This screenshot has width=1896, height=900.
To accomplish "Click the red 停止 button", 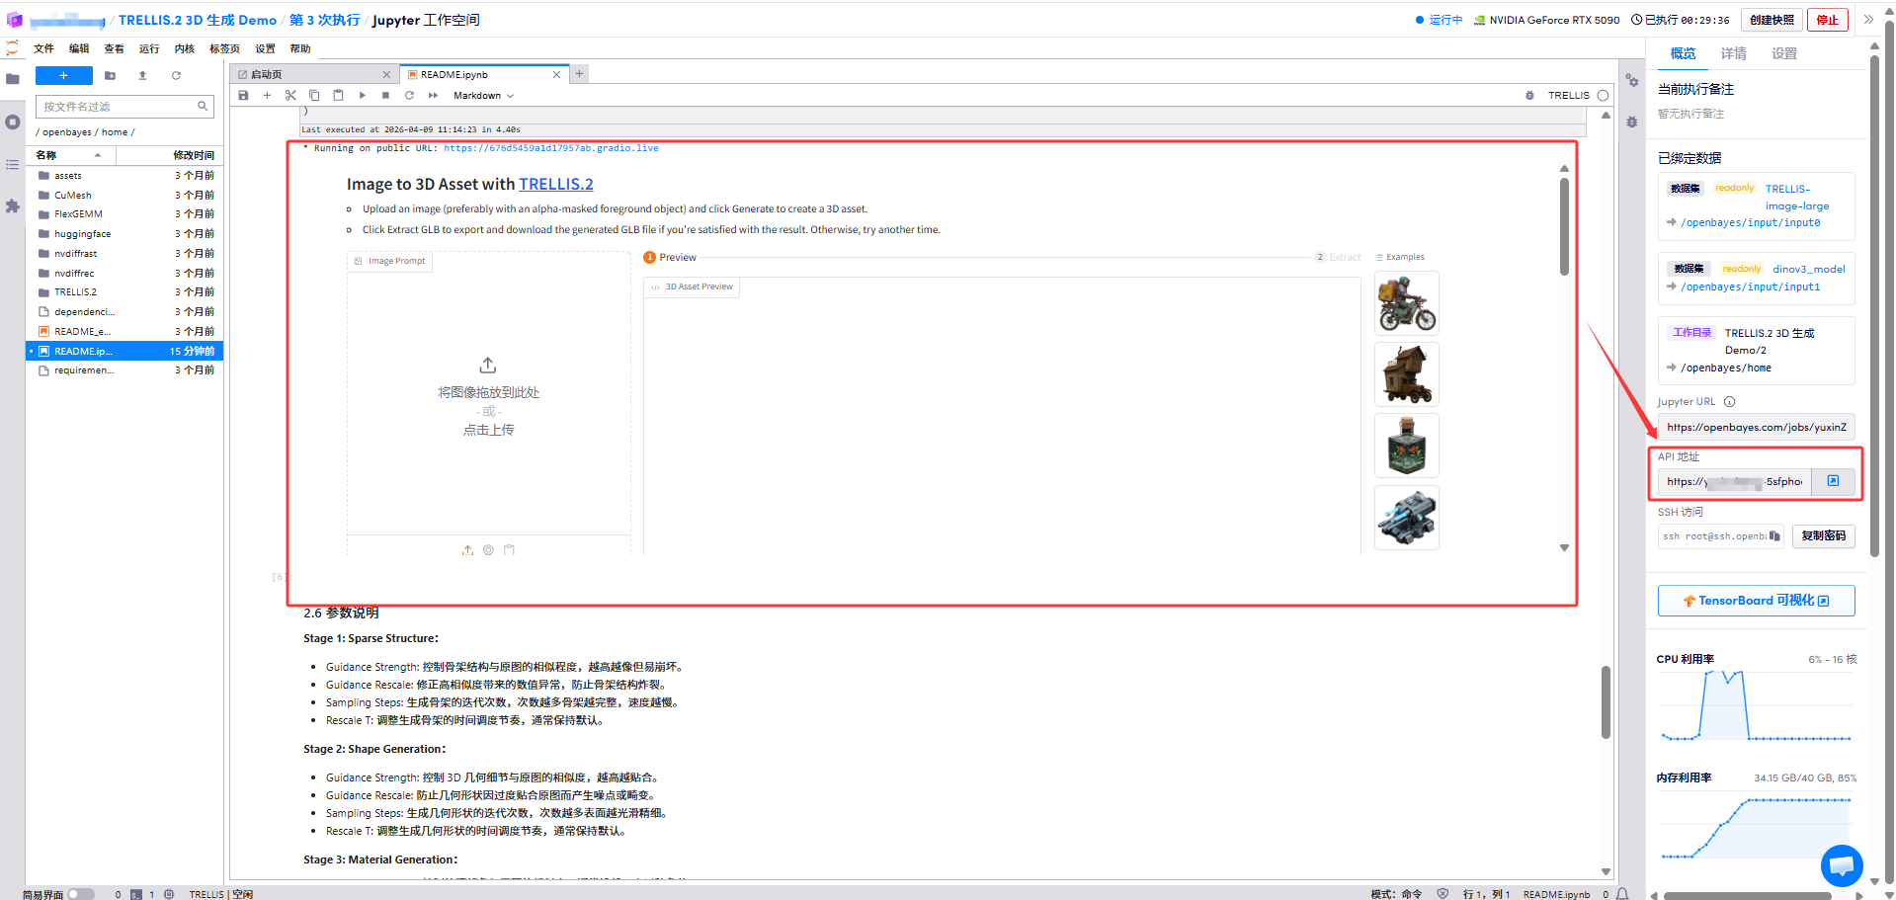I will (x=1827, y=20).
